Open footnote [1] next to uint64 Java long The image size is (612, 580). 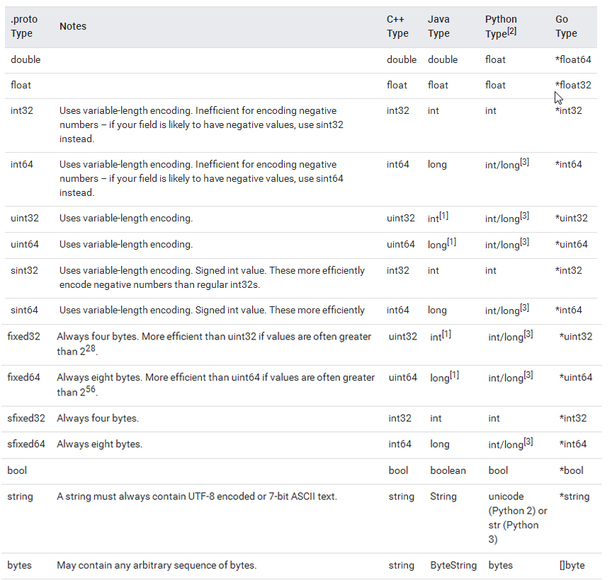[452, 242]
